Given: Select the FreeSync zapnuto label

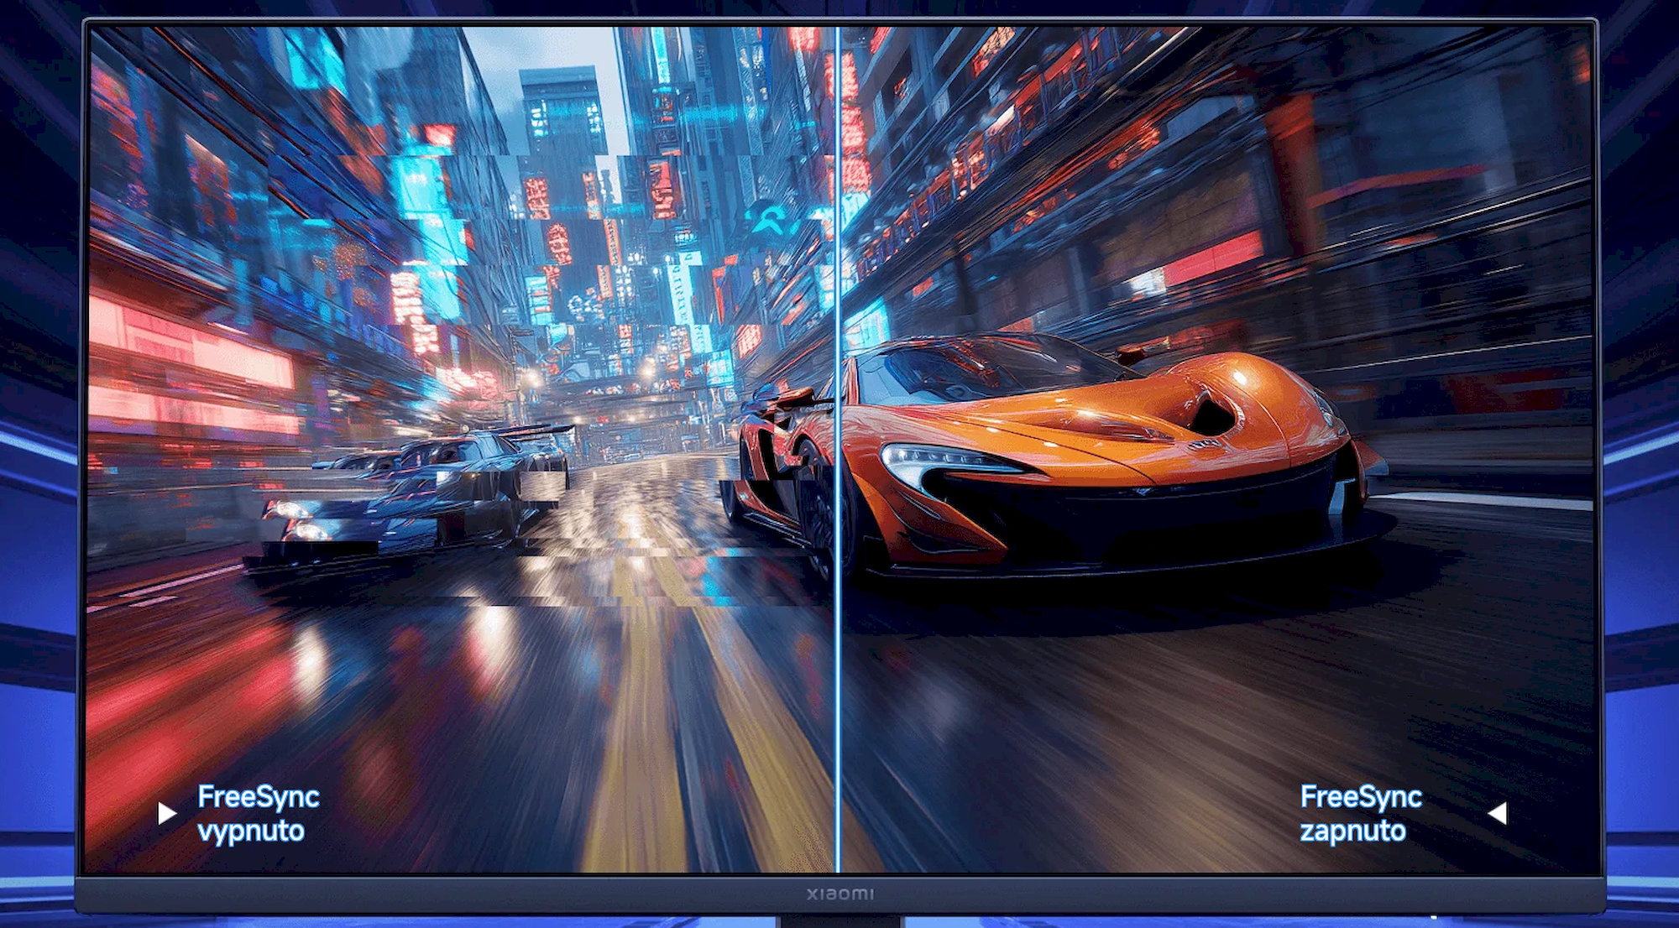Looking at the screenshot, I should coord(1360,813).
